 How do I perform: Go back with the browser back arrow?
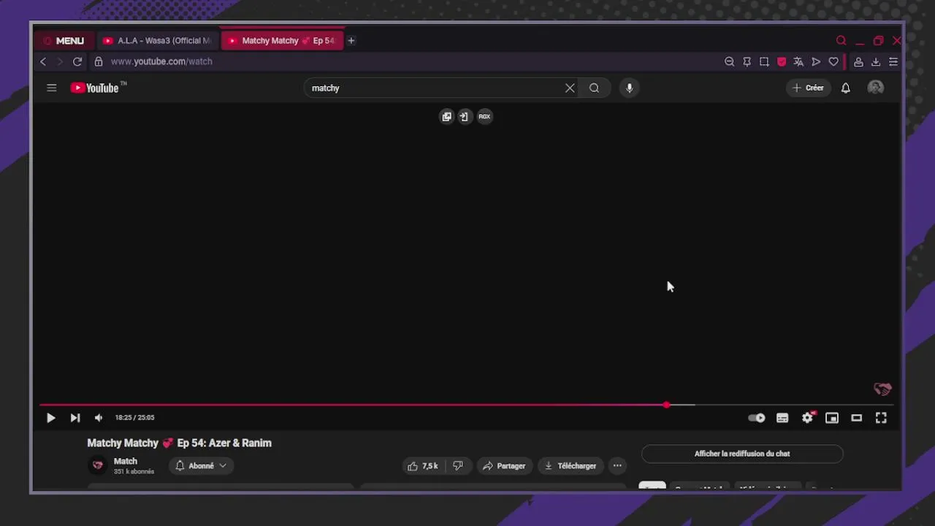point(43,62)
